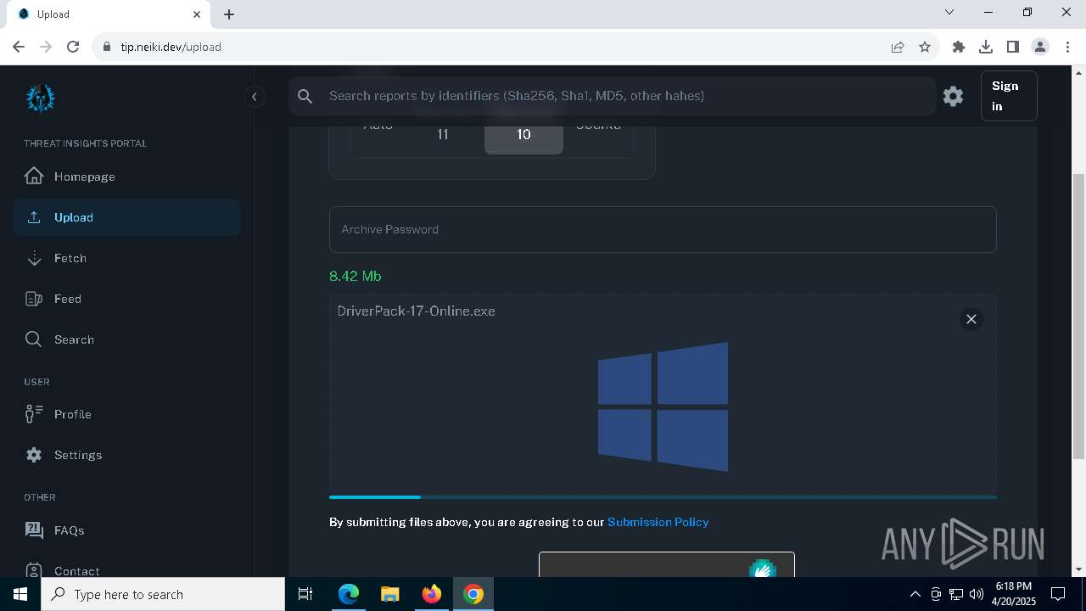Click the upload progress bar
This screenshot has height=611, width=1086.
coord(663,496)
